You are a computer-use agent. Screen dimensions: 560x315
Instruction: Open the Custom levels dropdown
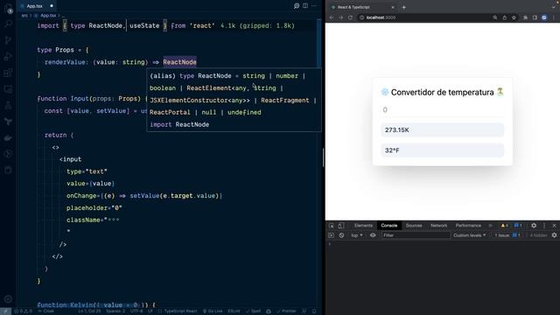[x=469, y=235]
